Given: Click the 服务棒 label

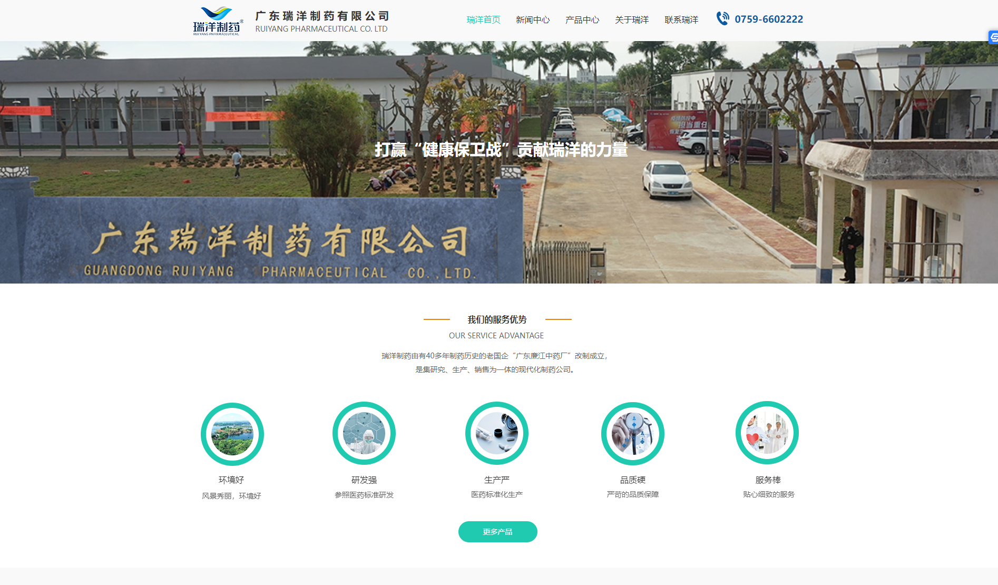Looking at the screenshot, I should click(768, 480).
